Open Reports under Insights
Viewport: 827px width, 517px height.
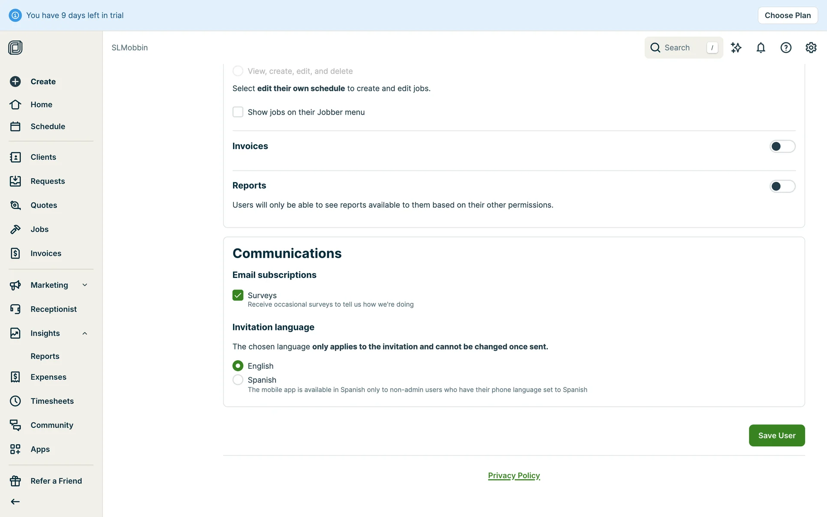45,356
